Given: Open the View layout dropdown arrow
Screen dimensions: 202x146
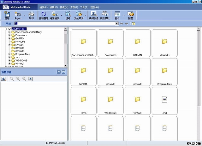Looking at the screenshot, I should [124, 15].
